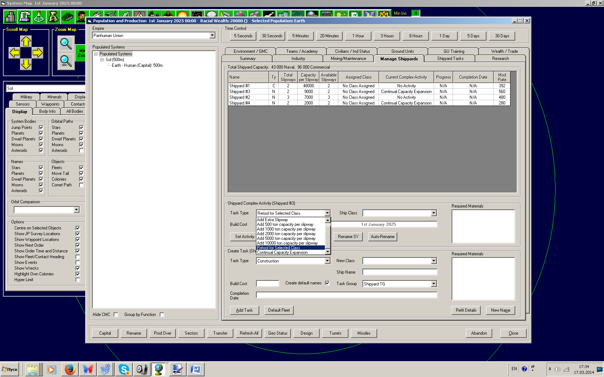Click the Set Activity button
604x377 pixels.
point(244,237)
